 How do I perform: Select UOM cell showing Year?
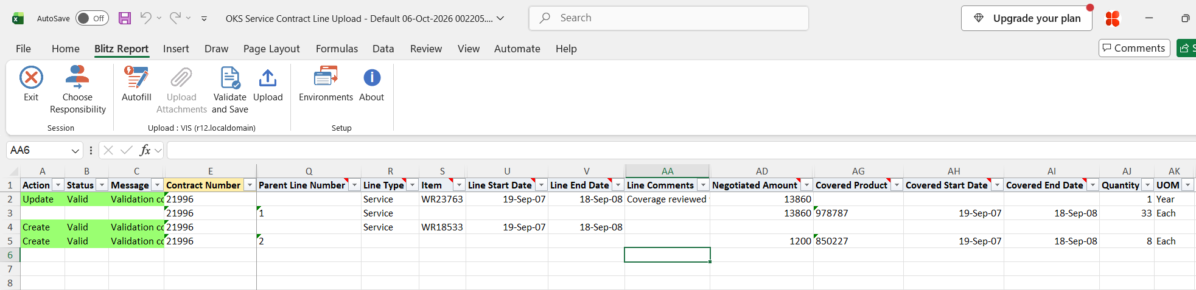[x=1174, y=199]
